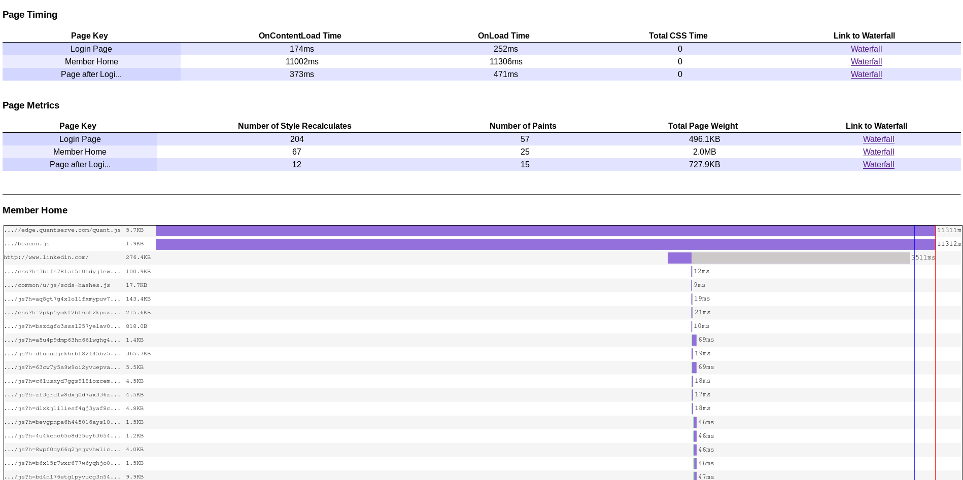The image size is (963, 480).
Task: Select the js?h=zf3grdlw8dxj0d7ax336z row label
Action: click(x=62, y=395)
